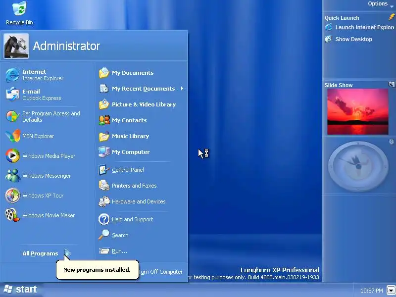The image size is (396, 297).
Task: Click the My Recent Documents icon
Action: tap(104, 89)
